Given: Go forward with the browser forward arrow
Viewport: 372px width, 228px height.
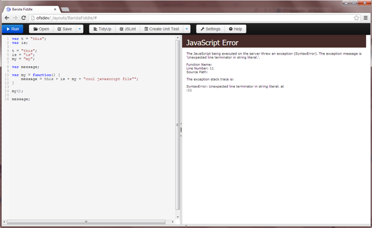Looking at the screenshot, I should point(15,18).
